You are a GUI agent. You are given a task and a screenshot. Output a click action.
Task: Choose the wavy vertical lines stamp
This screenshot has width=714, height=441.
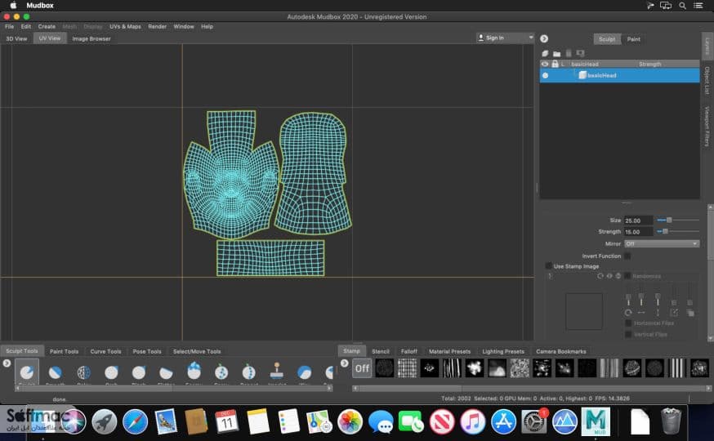coord(452,367)
